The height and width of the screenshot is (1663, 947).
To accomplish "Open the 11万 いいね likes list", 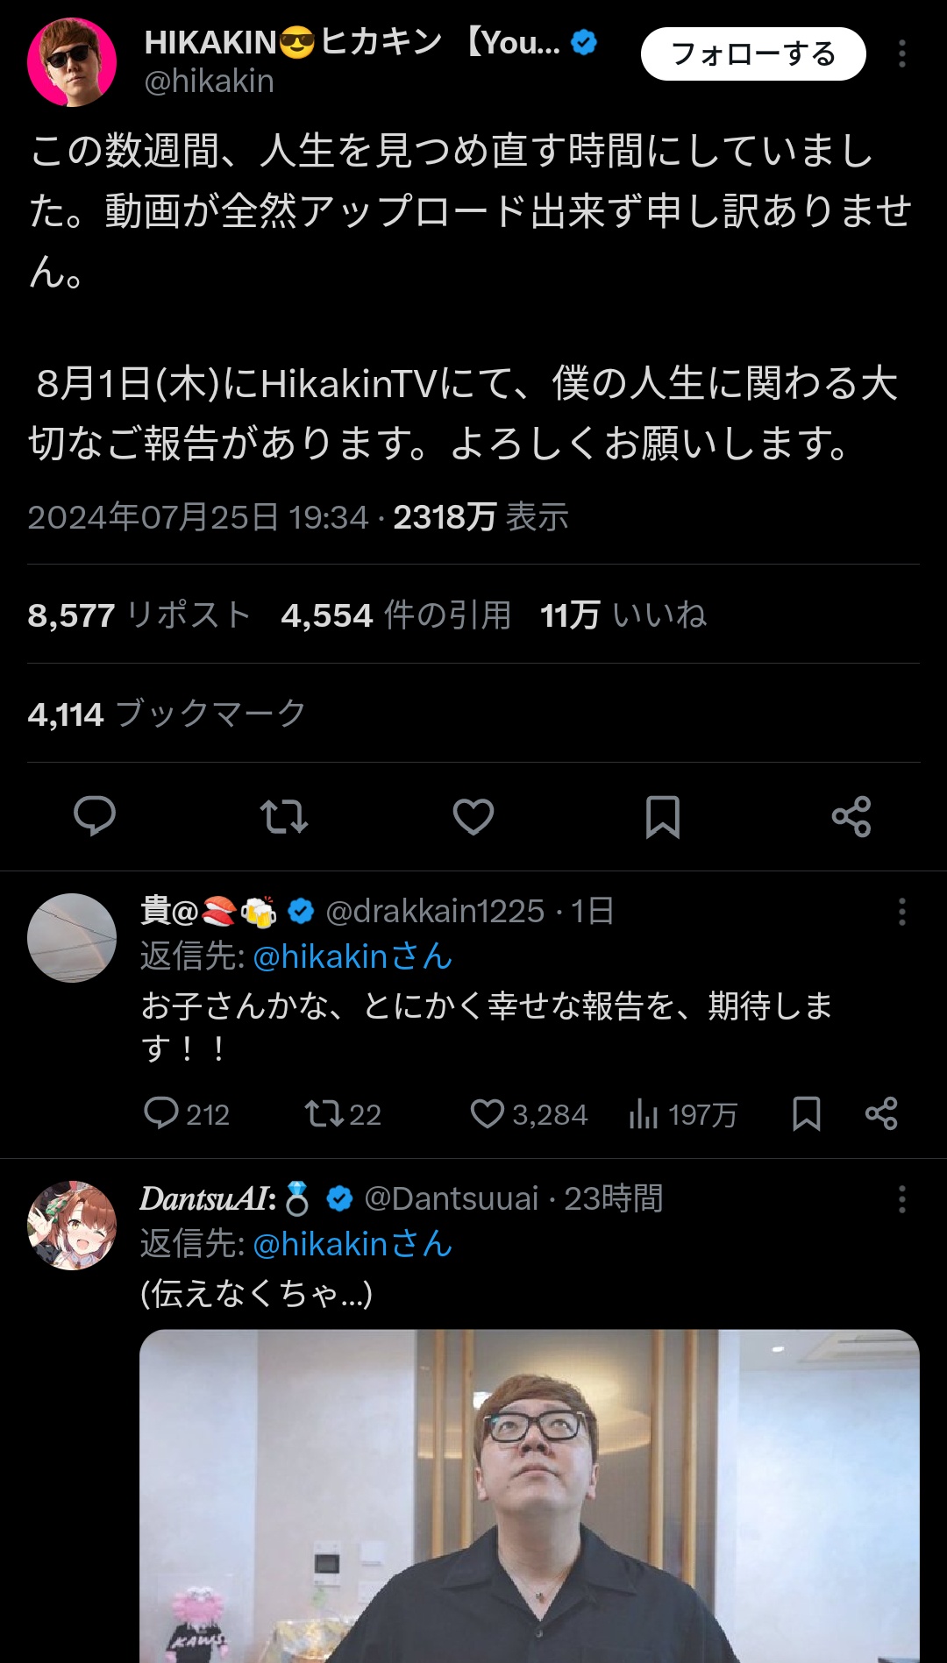I will (x=623, y=615).
